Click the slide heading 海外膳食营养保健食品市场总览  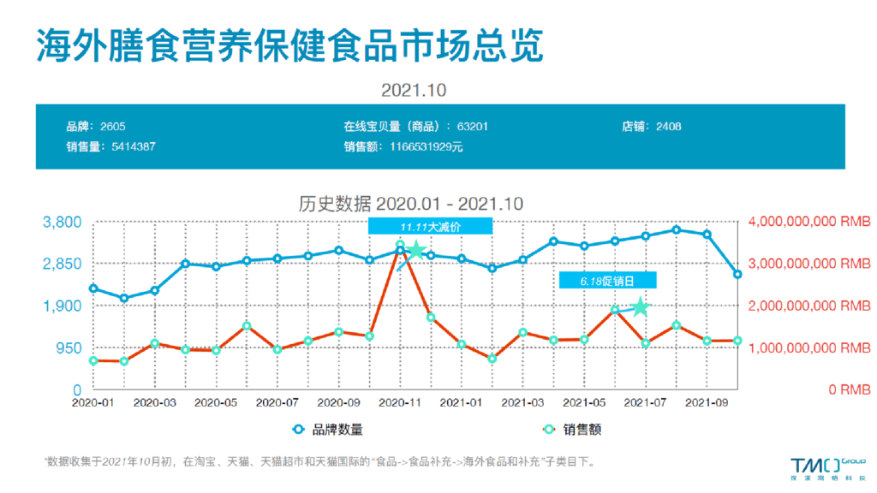point(289,47)
